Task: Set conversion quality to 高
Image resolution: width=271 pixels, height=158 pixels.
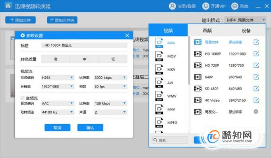Action: coord(56,59)
